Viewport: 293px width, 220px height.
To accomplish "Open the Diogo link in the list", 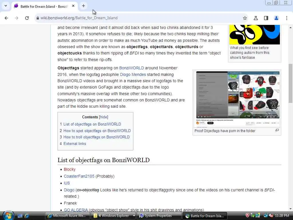I will 69,190.
